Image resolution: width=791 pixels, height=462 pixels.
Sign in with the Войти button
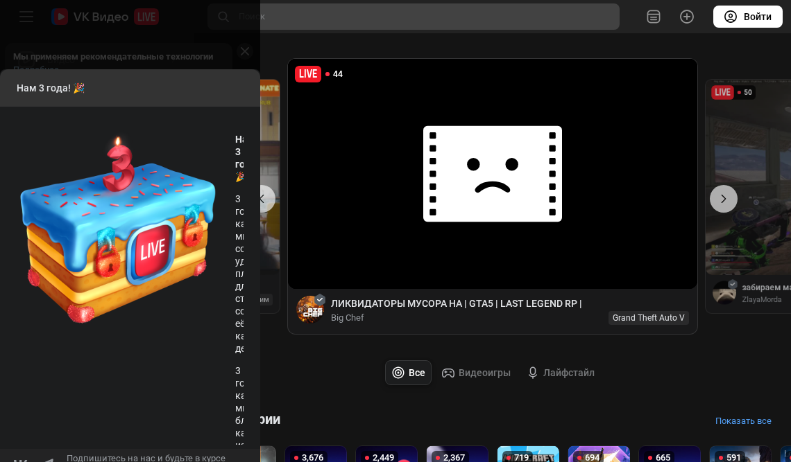[747, 17]
